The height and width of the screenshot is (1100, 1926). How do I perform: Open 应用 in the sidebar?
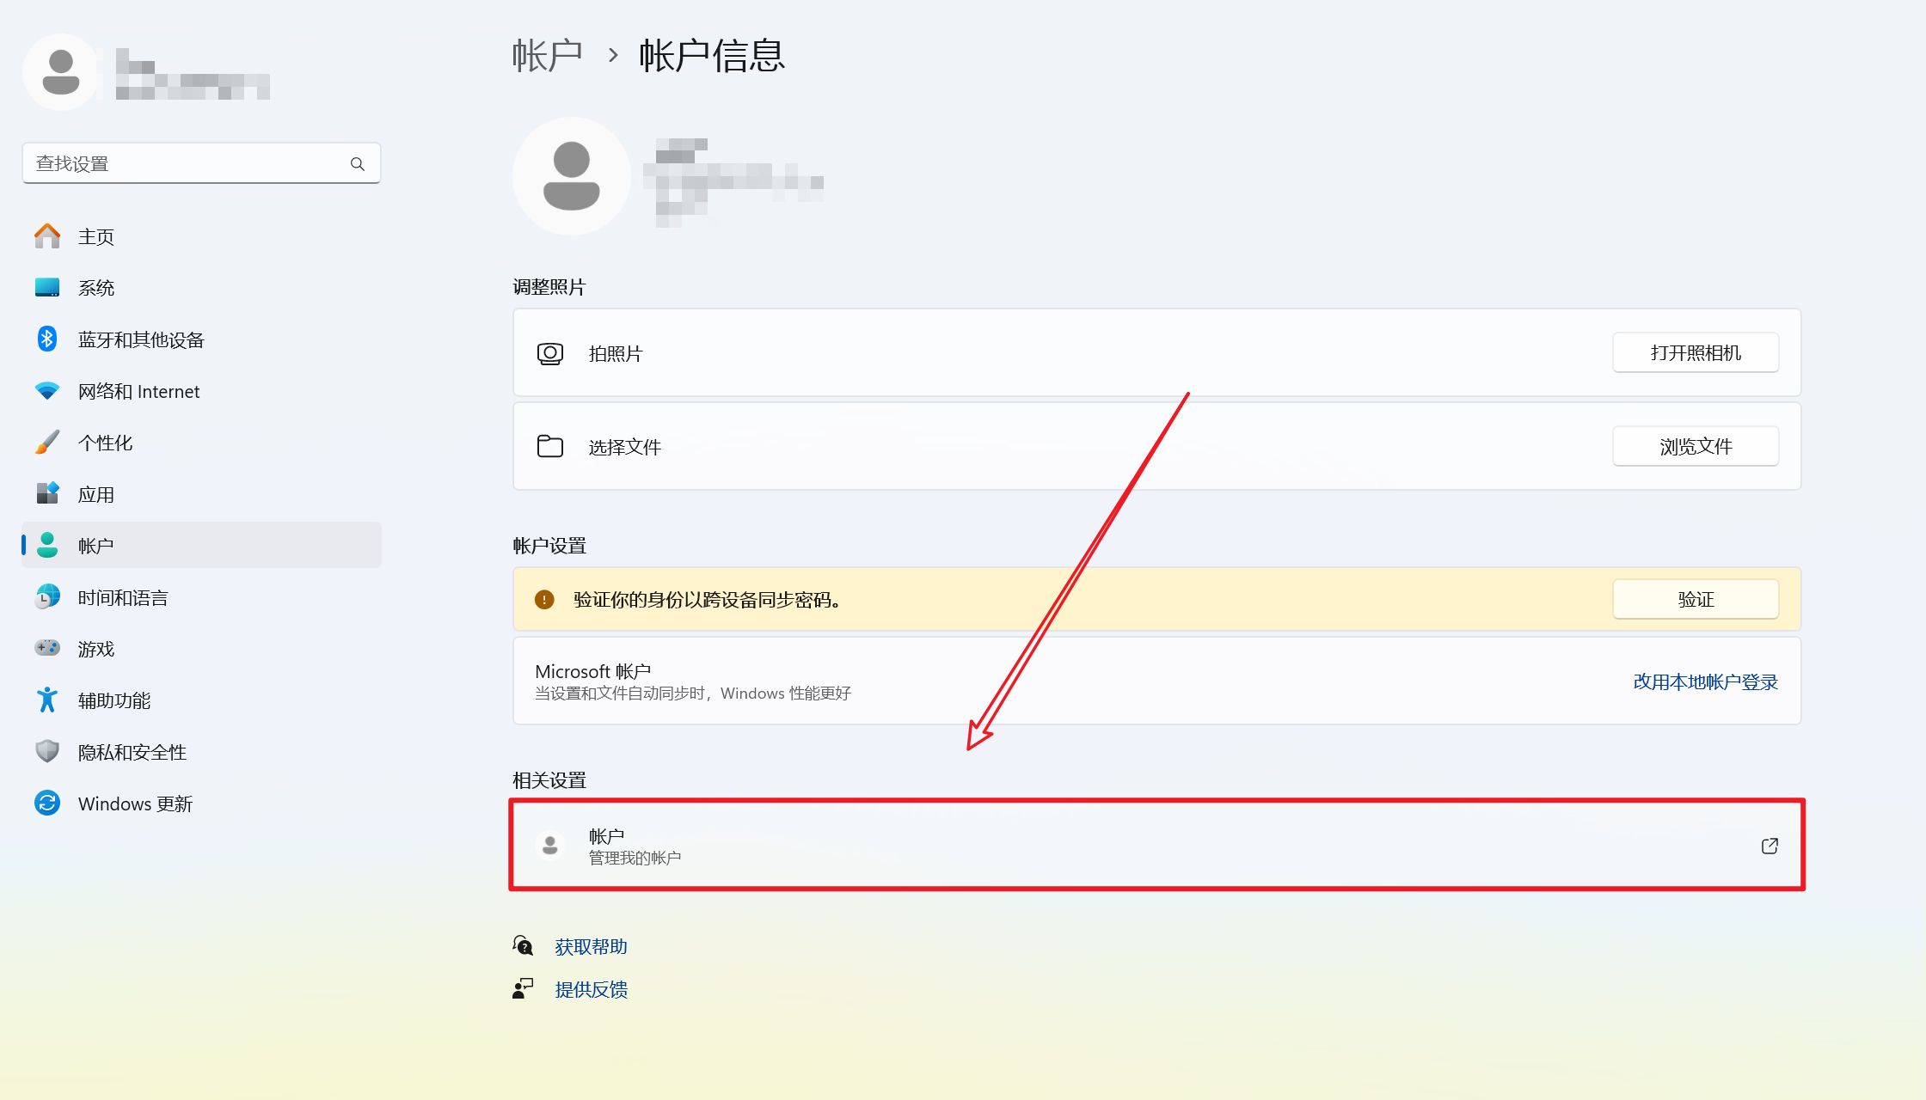pos(96,494)
